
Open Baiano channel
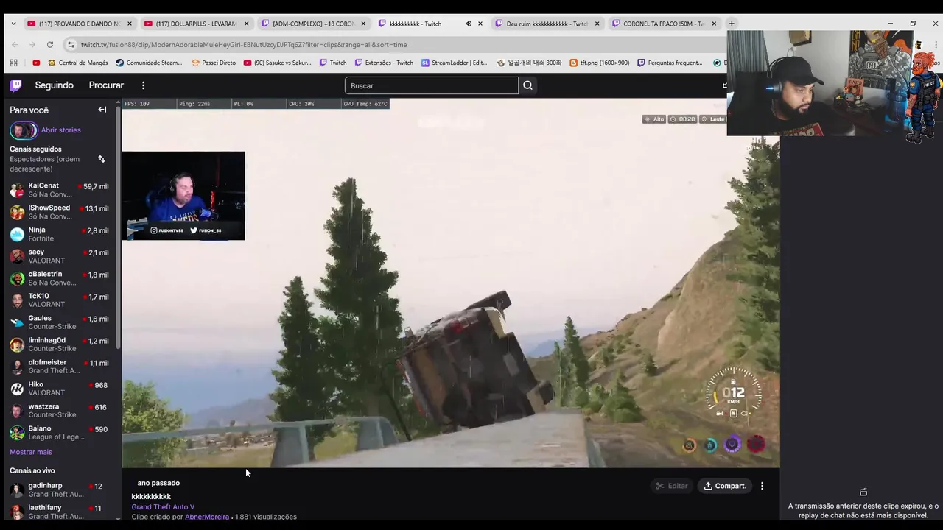pos(59,433)
